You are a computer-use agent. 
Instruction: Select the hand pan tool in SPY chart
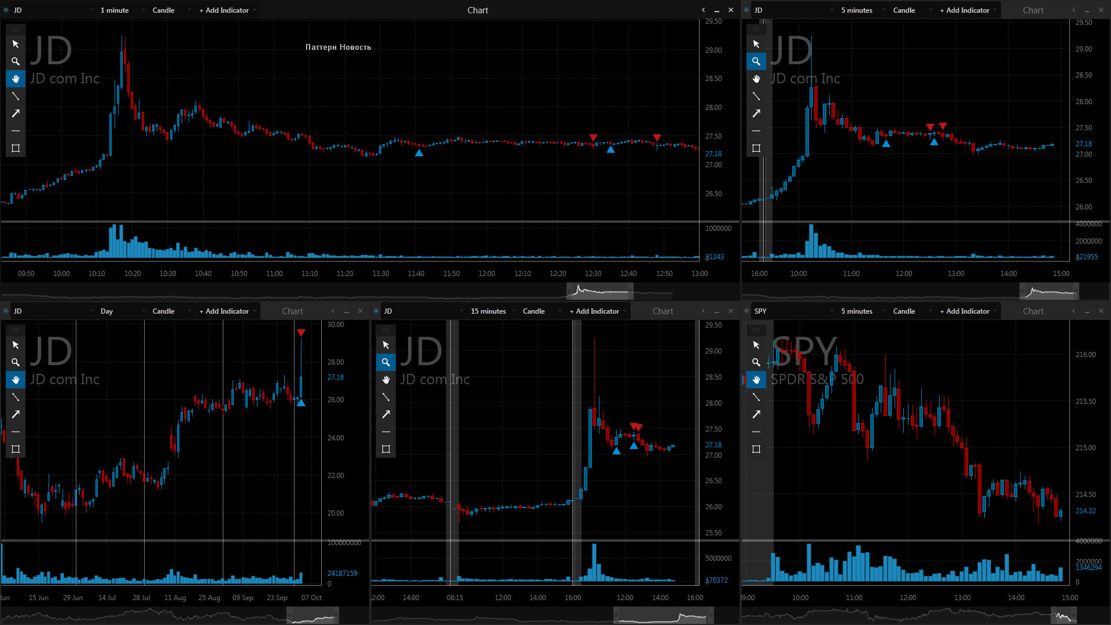[x=756, y=380]
